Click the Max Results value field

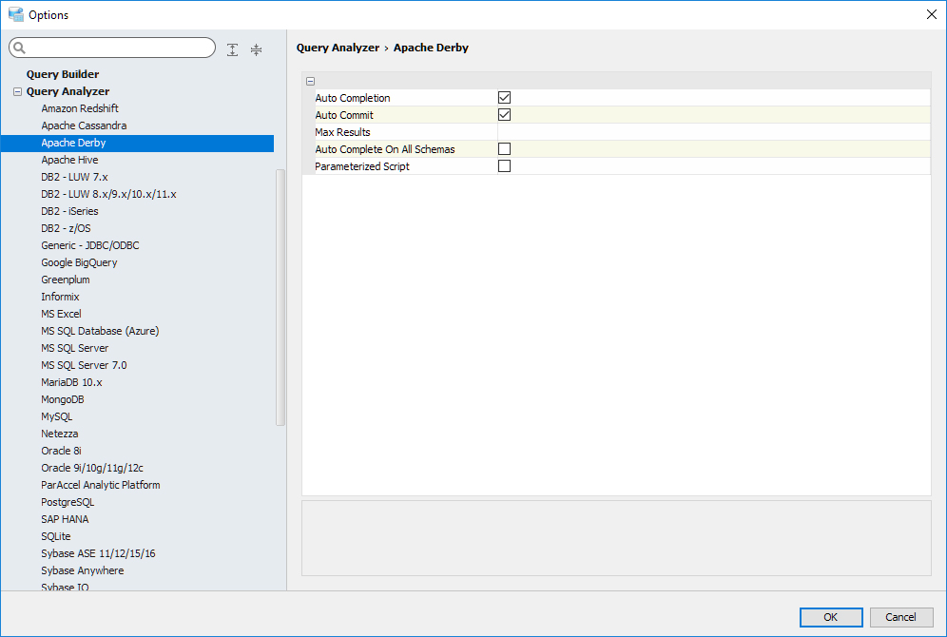[x=713, y=132]
